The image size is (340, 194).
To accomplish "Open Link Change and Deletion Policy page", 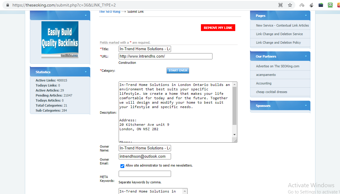I will tap(278, 43).
